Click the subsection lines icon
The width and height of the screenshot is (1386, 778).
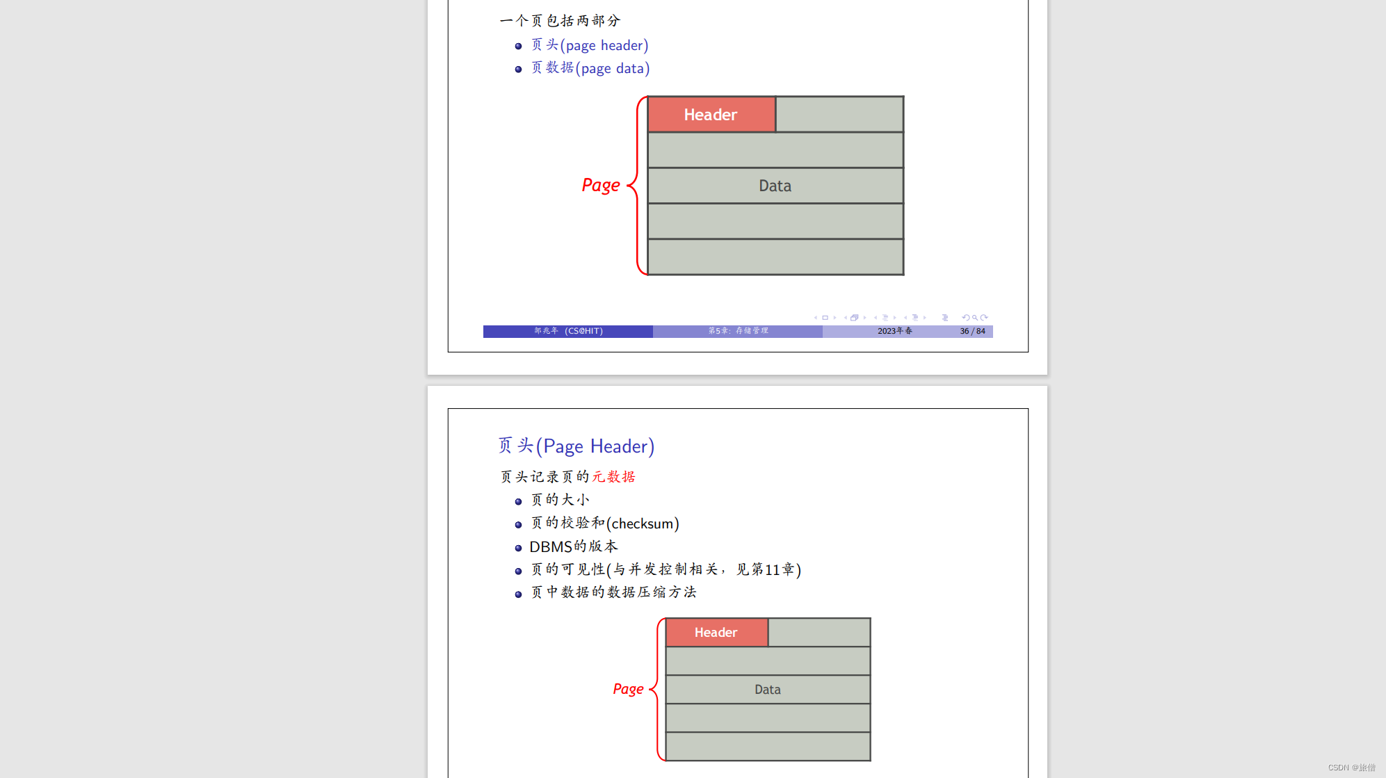click(x=885, y=318)
